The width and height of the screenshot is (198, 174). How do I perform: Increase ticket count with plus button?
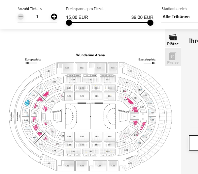pyautogui.click(x=54, y=17)
